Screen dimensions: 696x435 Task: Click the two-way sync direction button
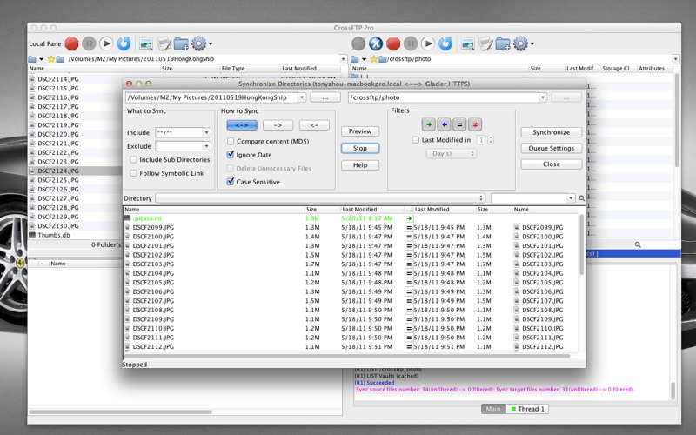[241, 125]
